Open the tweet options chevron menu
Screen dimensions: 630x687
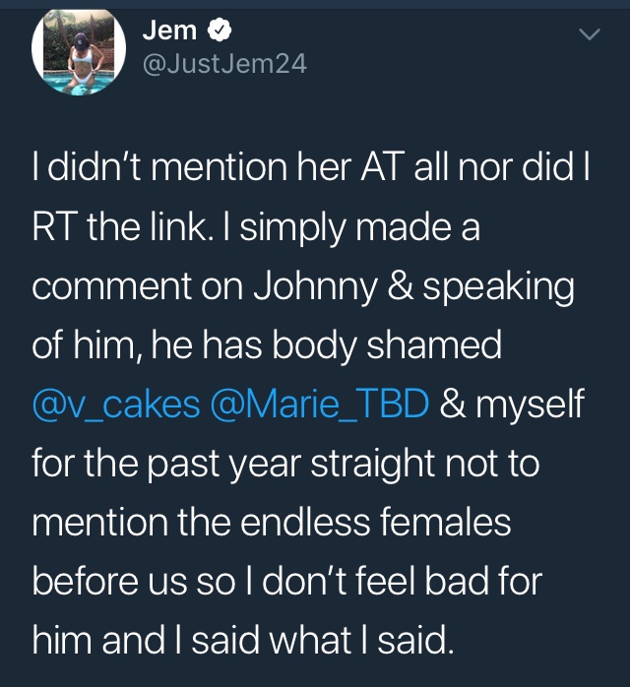pos(590,33)
